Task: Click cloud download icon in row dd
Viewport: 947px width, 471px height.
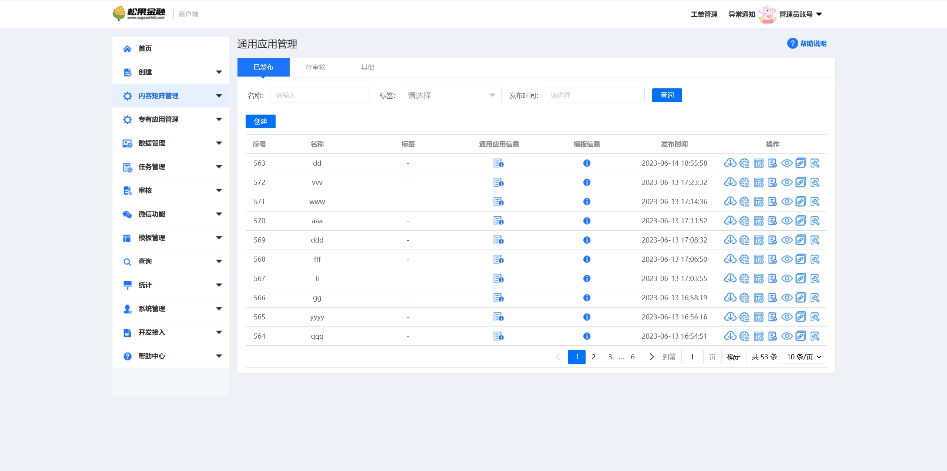Action: pyautogui.click(x=730, y=163)
